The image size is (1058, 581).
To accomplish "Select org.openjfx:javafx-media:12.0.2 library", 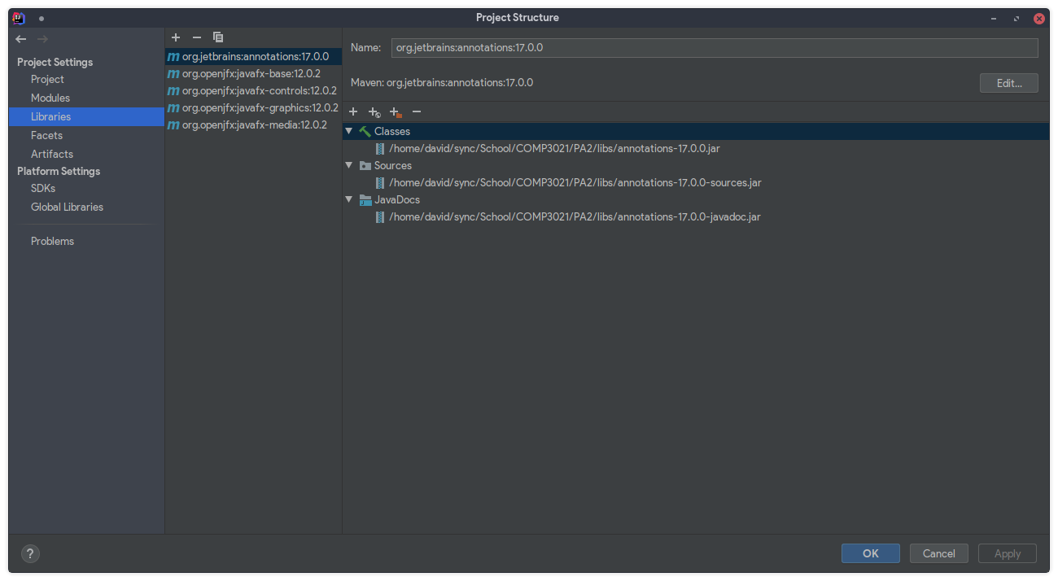I will [253, 124].
